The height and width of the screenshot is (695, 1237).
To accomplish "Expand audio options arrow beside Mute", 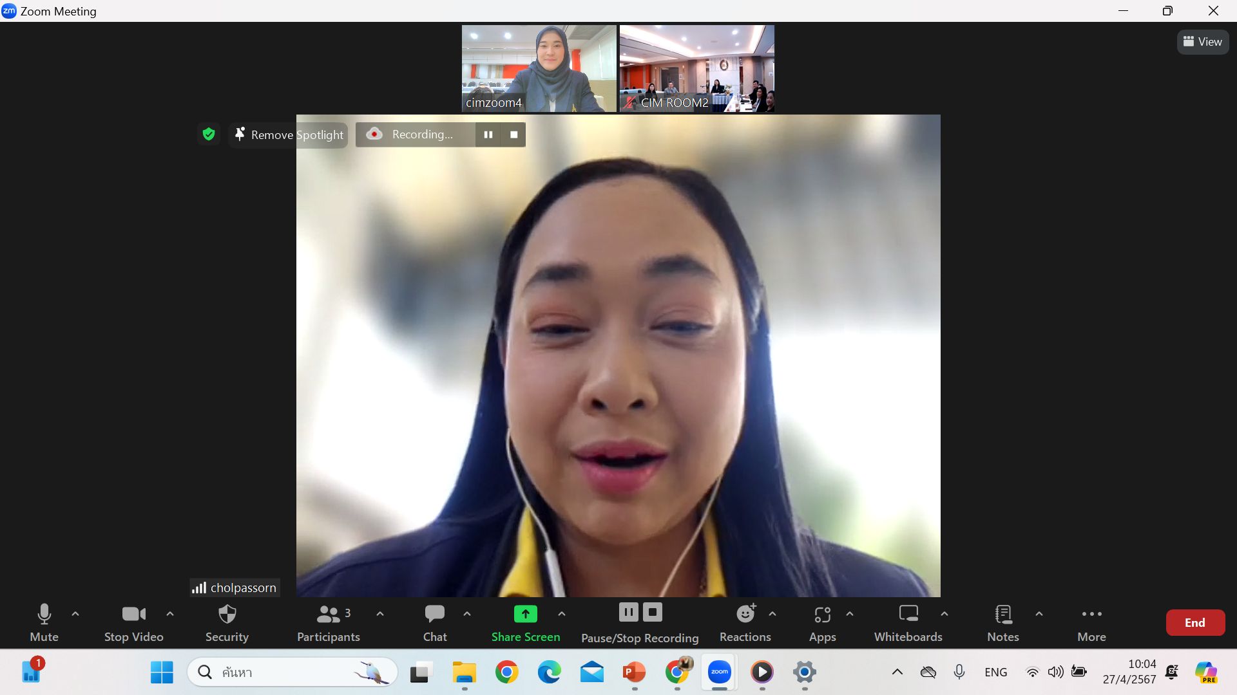I will (75, 614).
